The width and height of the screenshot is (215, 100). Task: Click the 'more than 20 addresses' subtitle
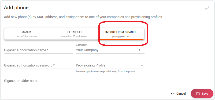point(74,36)
